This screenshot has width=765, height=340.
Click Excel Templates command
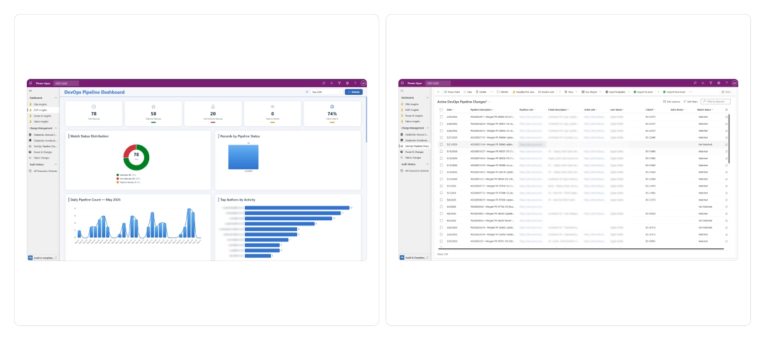615,92
